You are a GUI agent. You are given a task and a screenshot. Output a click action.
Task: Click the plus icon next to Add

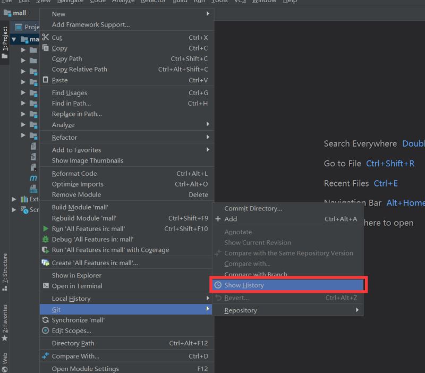(218, 219)
